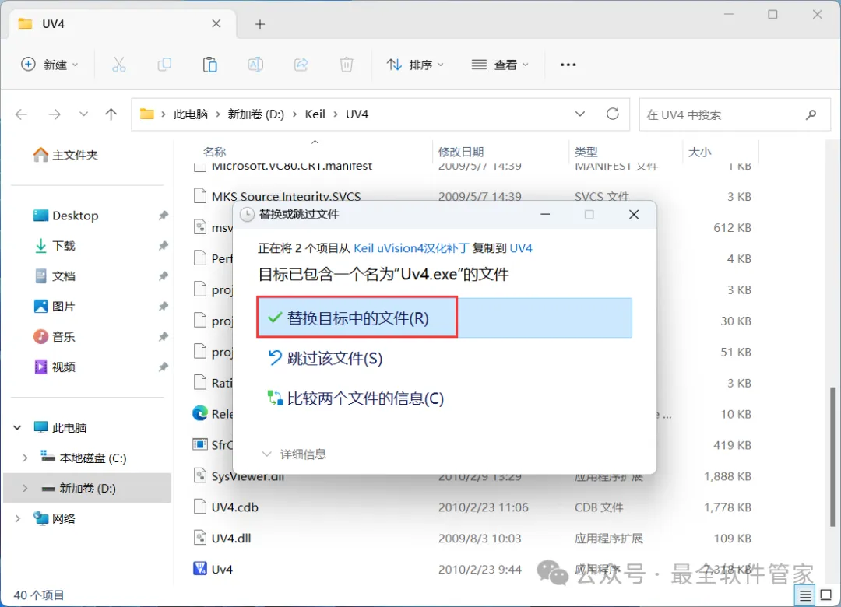Click the Delete trash can icon

(x=347, y=65)
